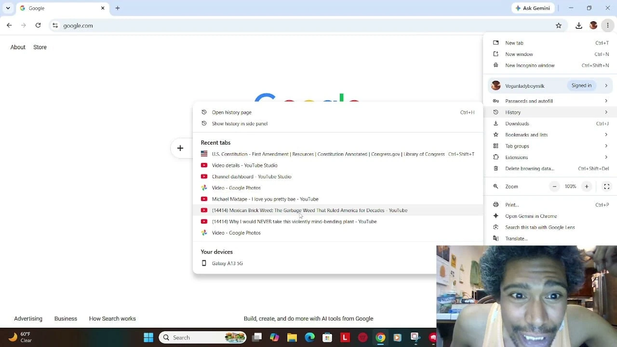The height and width of the screenshot is (347, 617).
Task: Expand the Bookmarks and lists submenu
Action: pyautogui.click(x=550, y=135)
